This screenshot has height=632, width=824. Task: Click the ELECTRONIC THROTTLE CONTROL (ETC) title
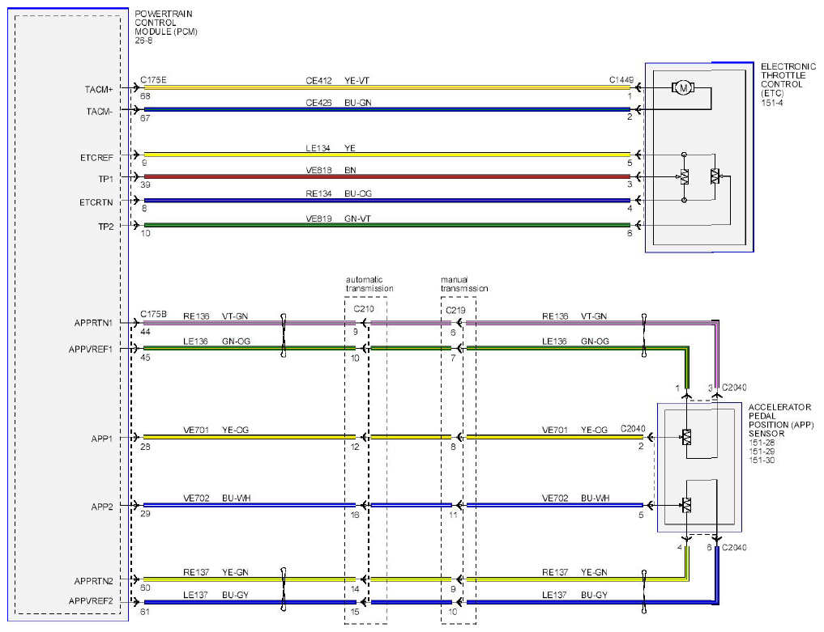(x=788, y=80)
